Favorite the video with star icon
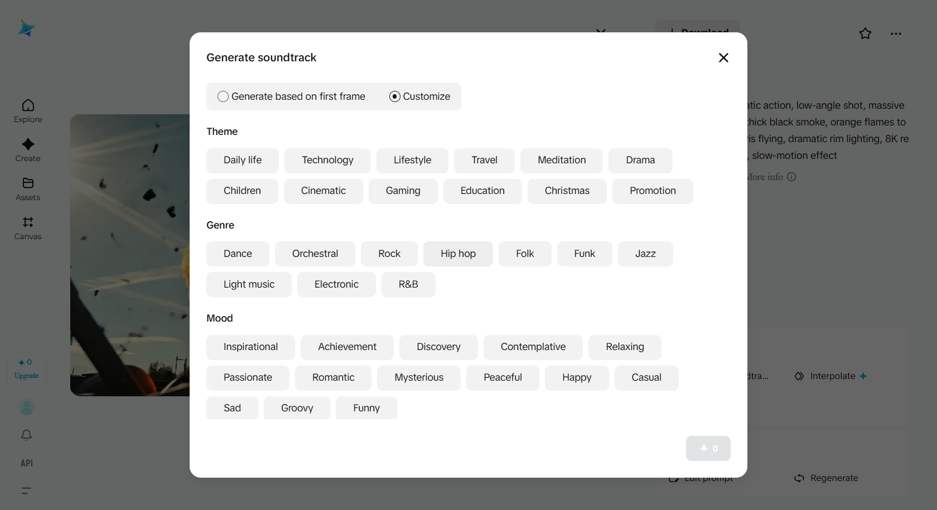Screen dimensions: 937x510 click(865, 33)
